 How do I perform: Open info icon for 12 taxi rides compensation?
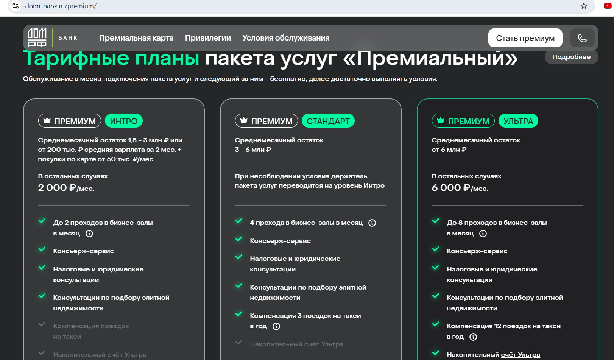473,337
